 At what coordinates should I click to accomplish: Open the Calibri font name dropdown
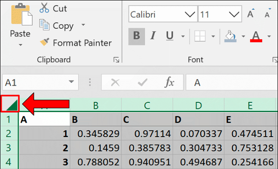190,14
